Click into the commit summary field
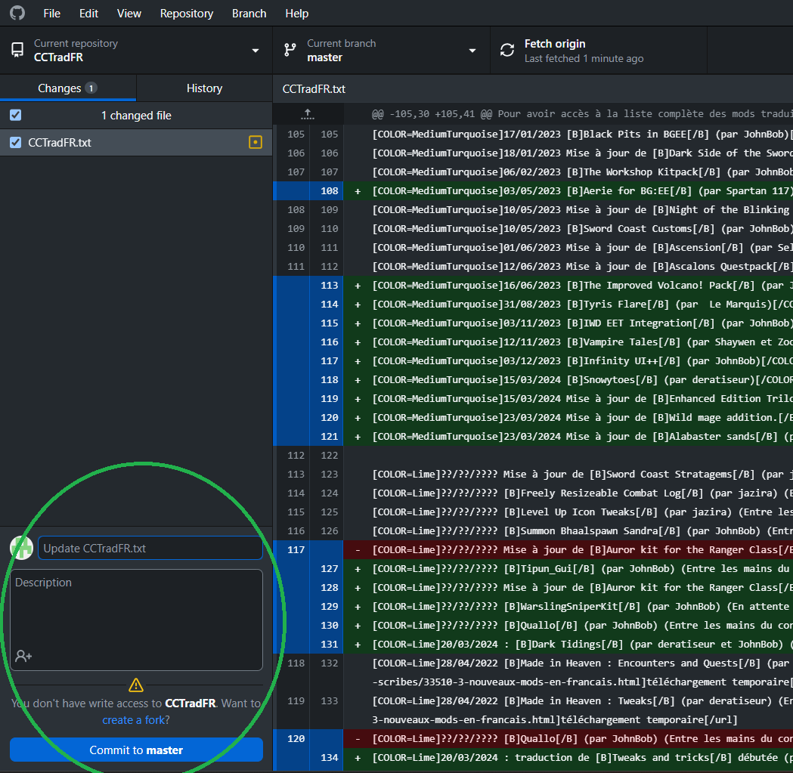The image size is (793, 773). (x=150, y=548)
